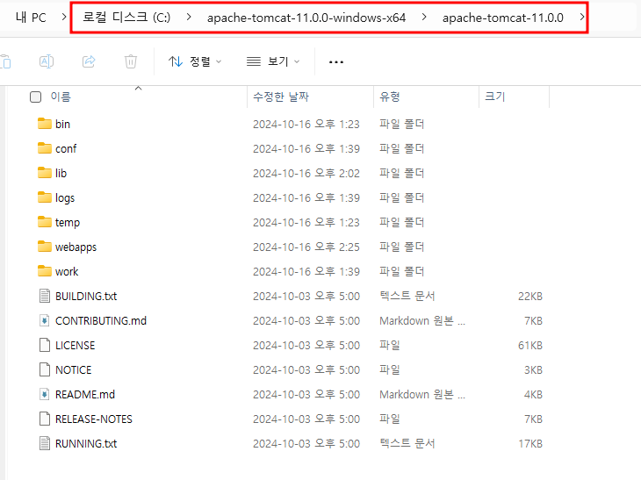Click the NOTICE file icon
This screenshot has width=641, height=480.
pyautogui.click(x=45, y=369)
